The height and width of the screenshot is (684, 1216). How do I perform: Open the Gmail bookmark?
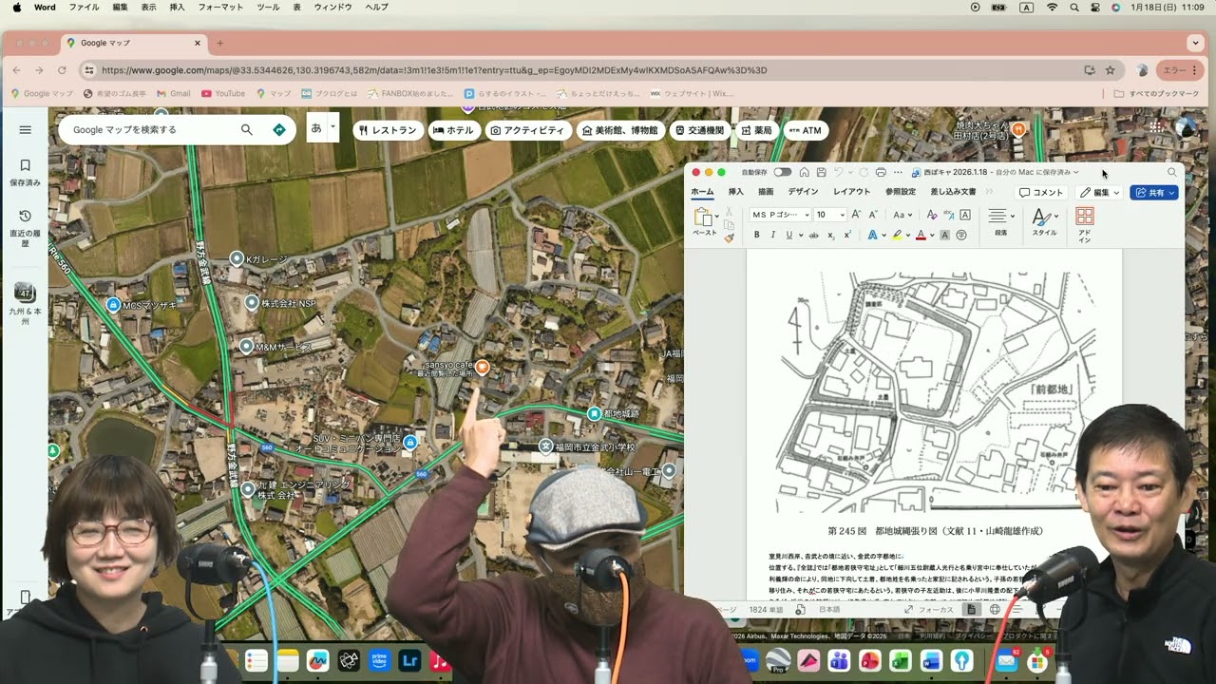(x=173, y=94)
